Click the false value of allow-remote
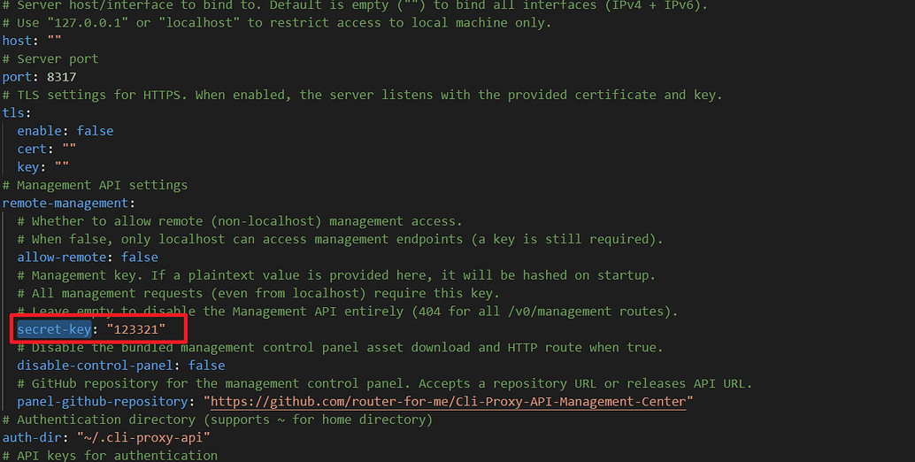 pyautogui.click(x=140, y=258)
